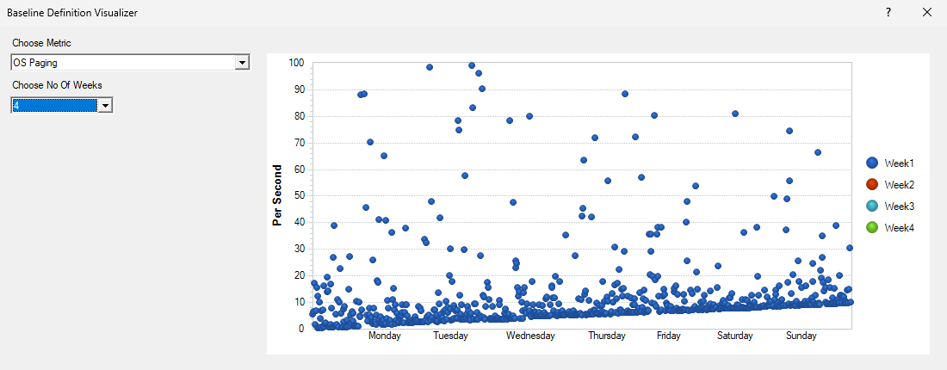Click the red Week2 legend marker

(872, 184)
